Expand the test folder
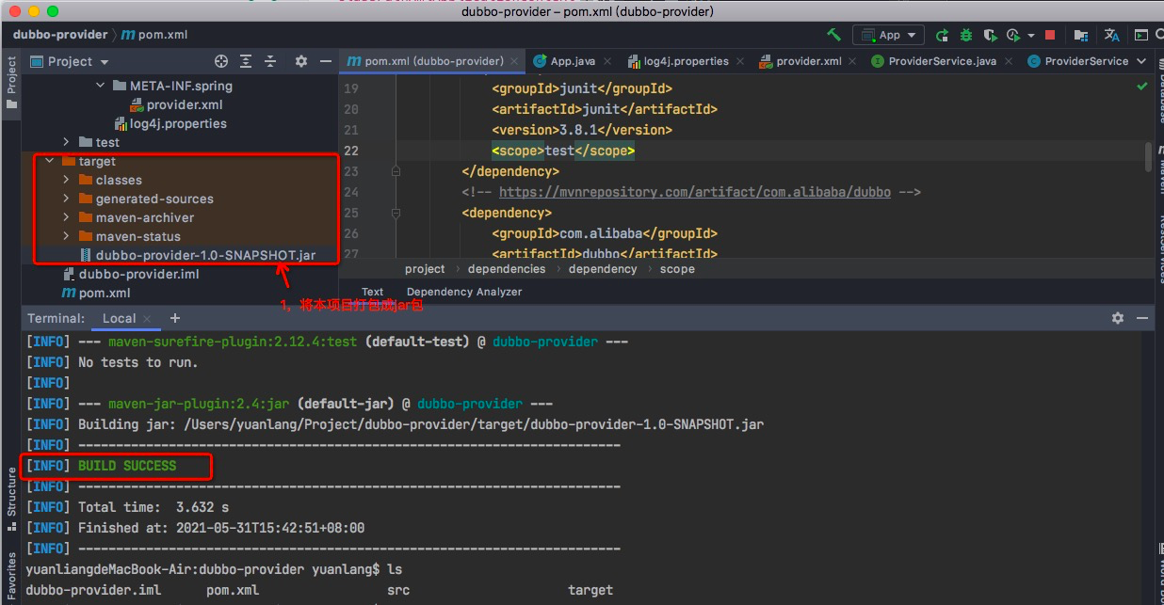 click(67, 142)
